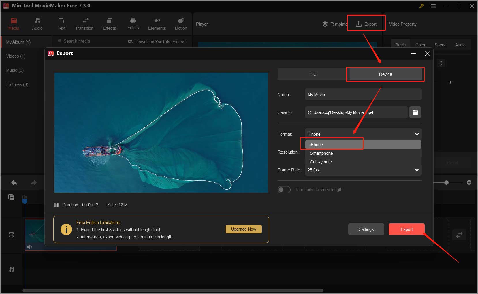Open the Effects tab
Viewport: 478px width, 294px height.
(110, 24)
